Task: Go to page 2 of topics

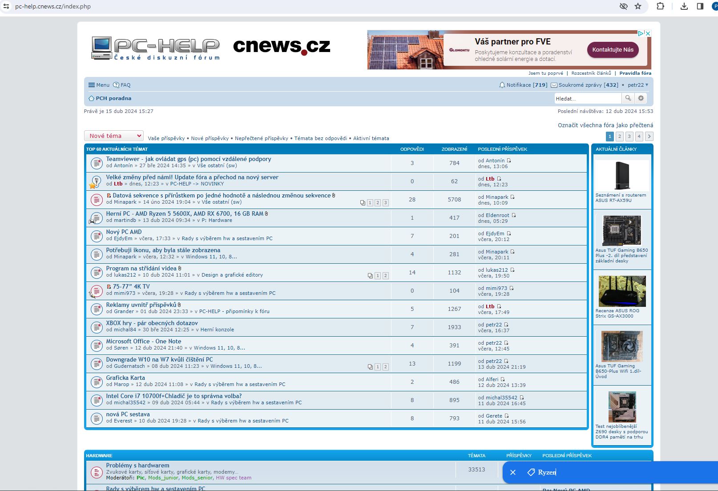Action: (619, 137)
